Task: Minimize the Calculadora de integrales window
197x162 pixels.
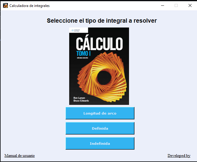Action: (x=163, y=5)
